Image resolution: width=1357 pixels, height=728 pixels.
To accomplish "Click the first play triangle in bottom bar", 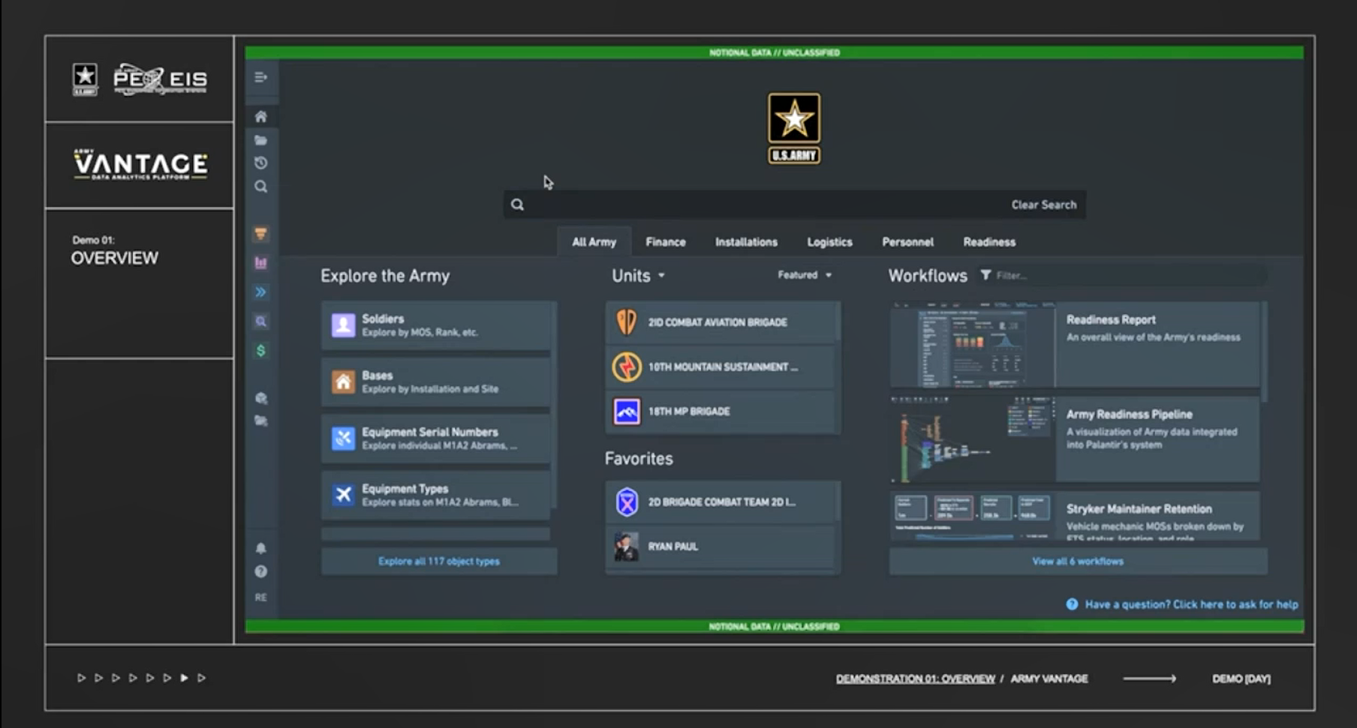I will point(81,678).
